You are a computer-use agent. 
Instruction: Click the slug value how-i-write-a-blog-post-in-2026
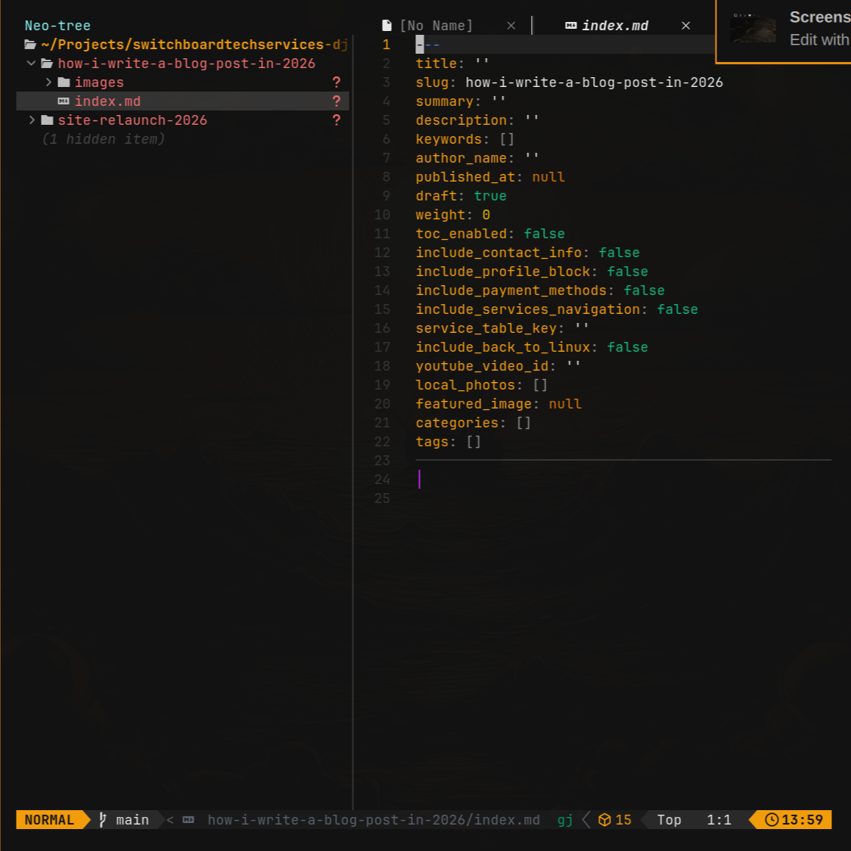coord(595,82)
